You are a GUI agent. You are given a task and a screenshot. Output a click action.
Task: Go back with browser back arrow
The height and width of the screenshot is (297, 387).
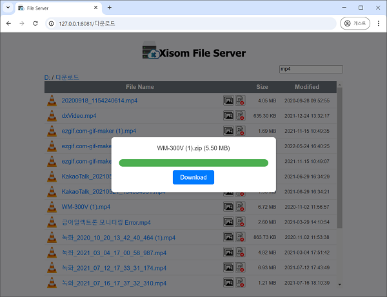8,23
